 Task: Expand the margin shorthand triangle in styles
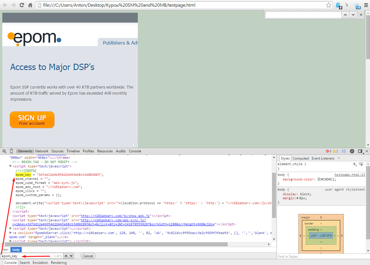(298, 198)
